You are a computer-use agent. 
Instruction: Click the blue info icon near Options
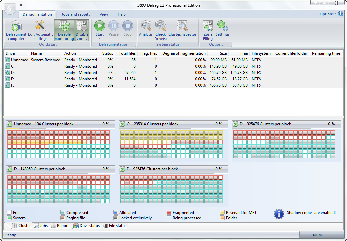point(340,14)
